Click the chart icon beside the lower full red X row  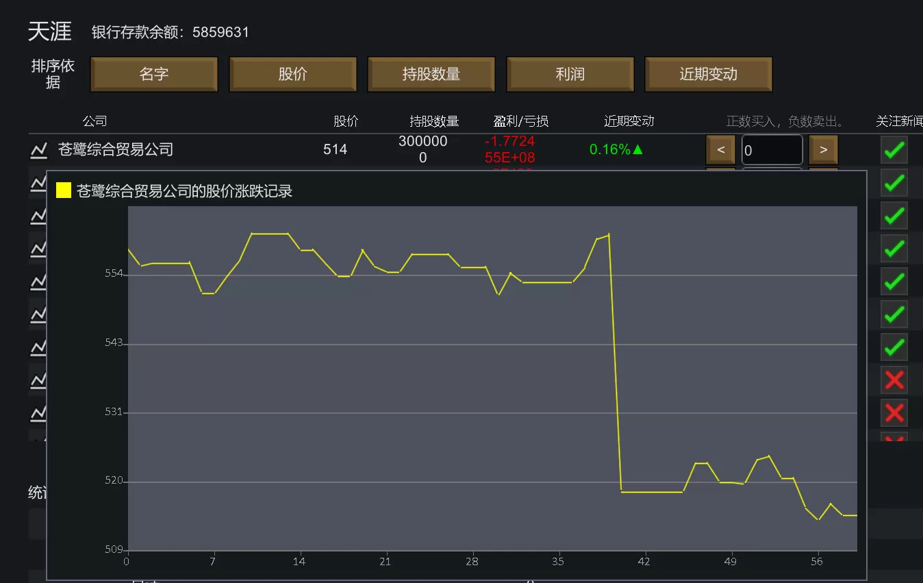click(x=38, y=412)
